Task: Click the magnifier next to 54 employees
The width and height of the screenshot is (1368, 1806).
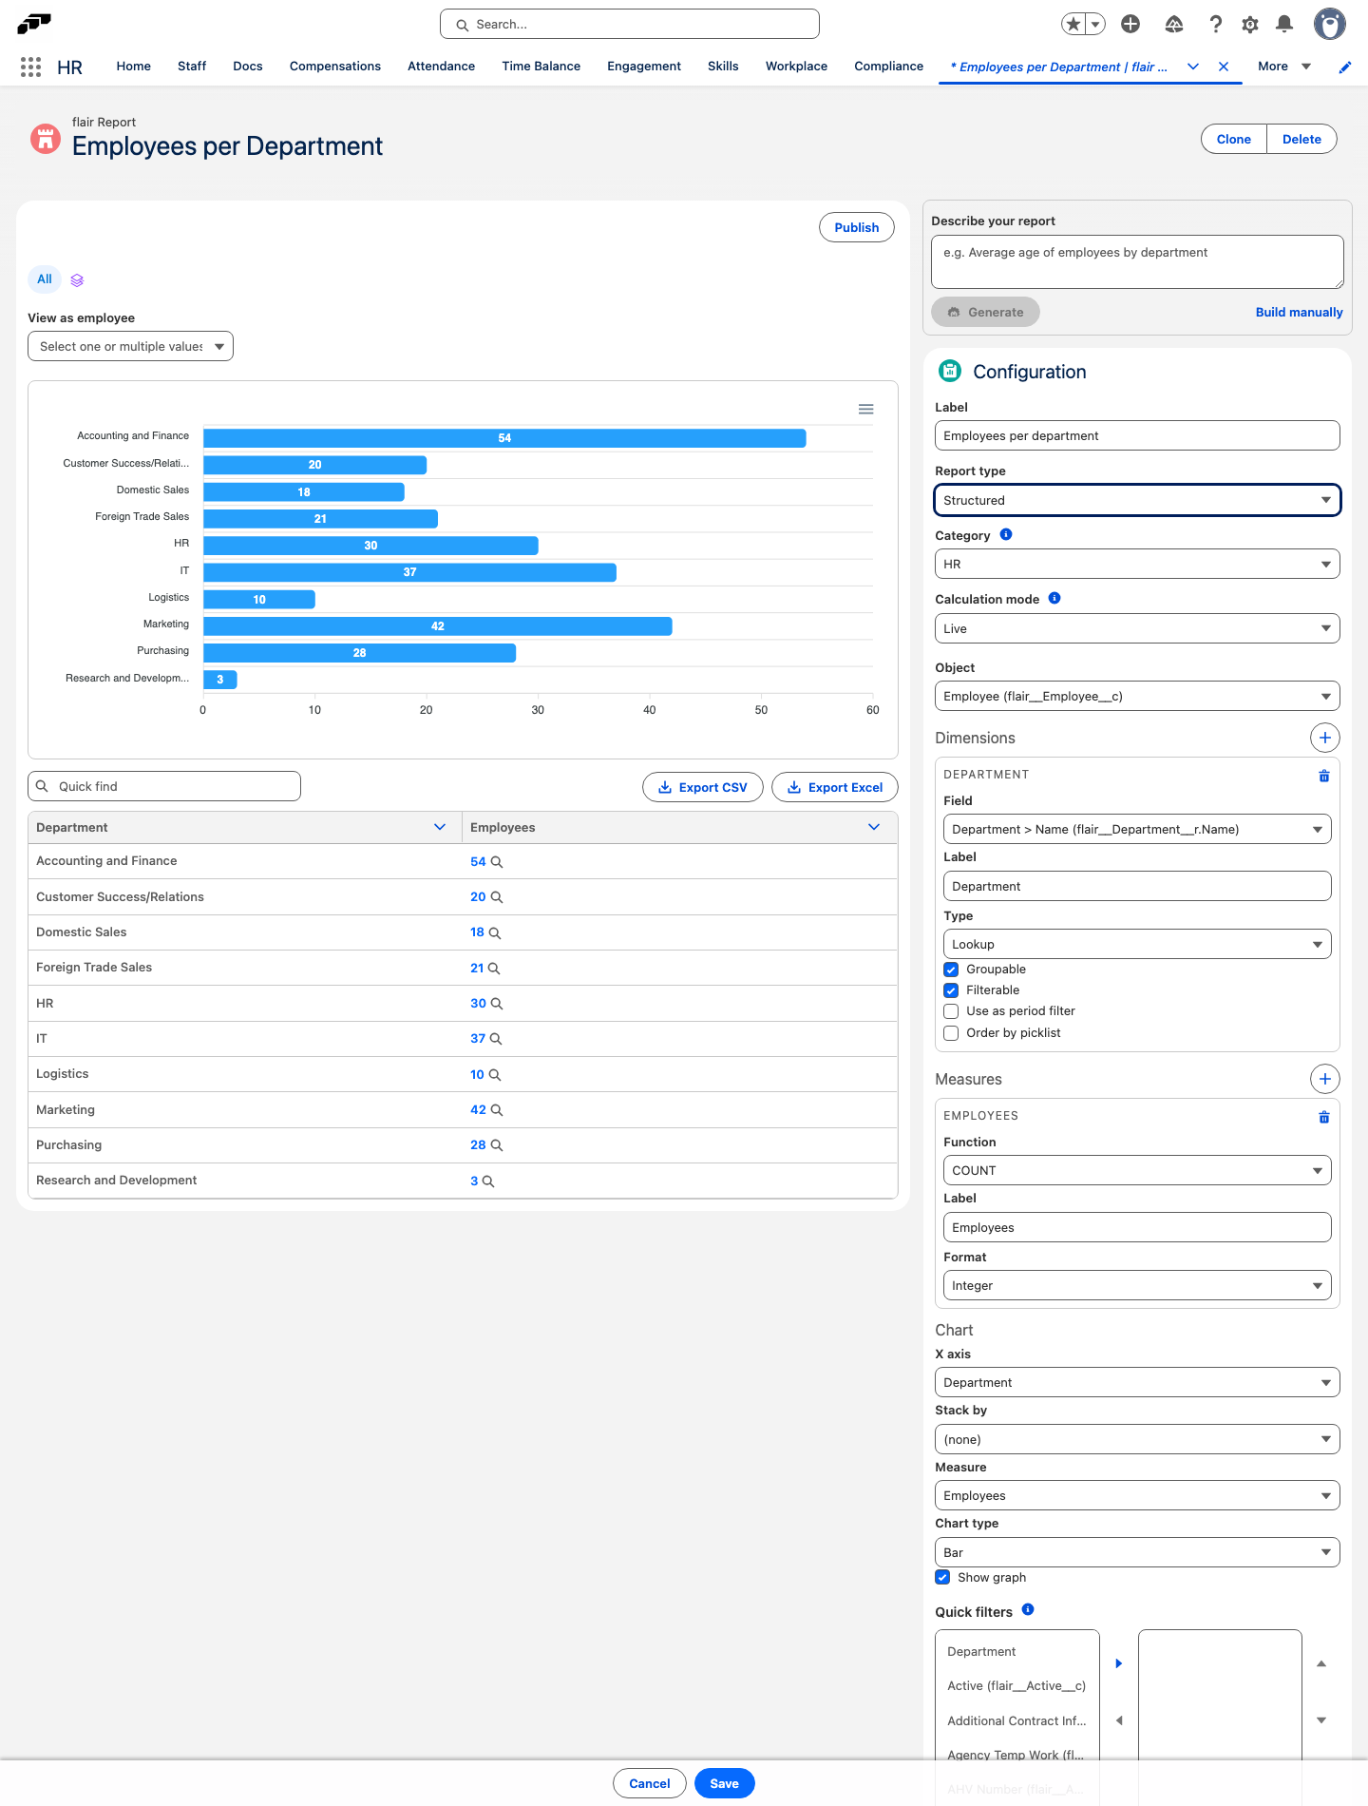Action: pos(497,862)
